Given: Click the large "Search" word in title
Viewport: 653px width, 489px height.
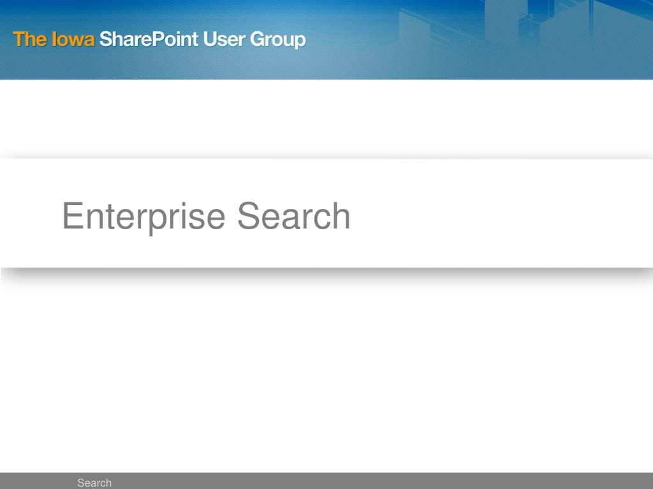Looking at the screenshot, I should point(293,215).
